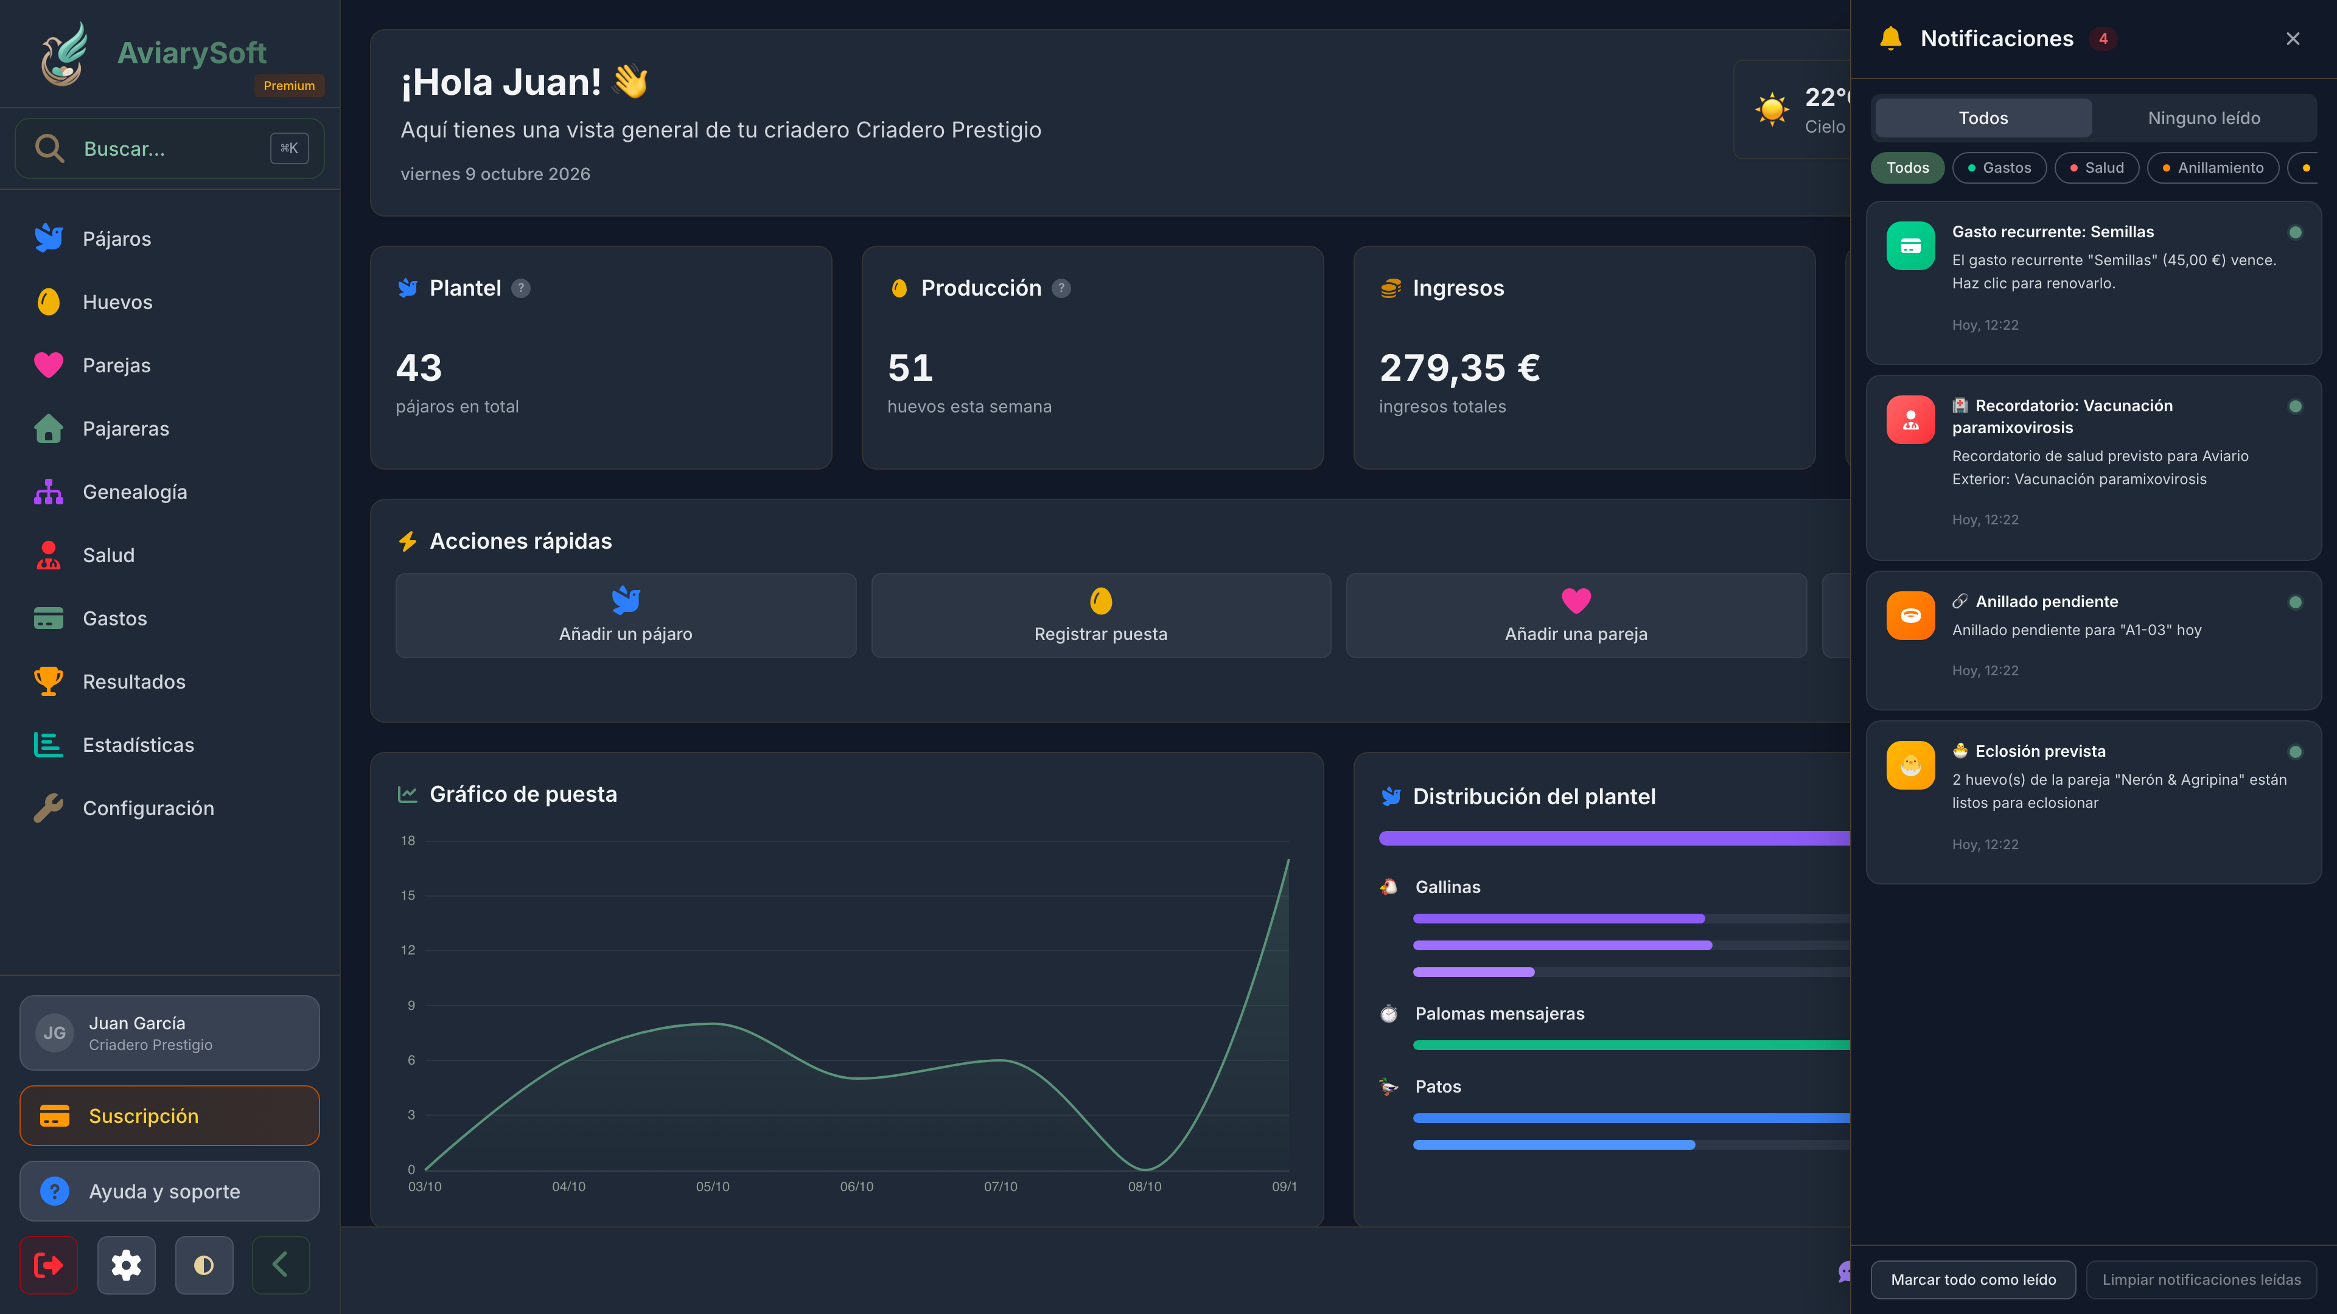2337x1314 pixels.
Task: Toggle dark/light theme contrast icon
Action: [x=204, y=1264]
